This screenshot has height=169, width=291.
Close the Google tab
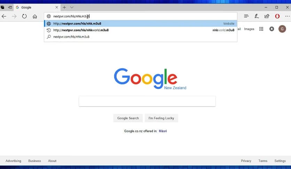pyautogui.click(x=57, y=7)
